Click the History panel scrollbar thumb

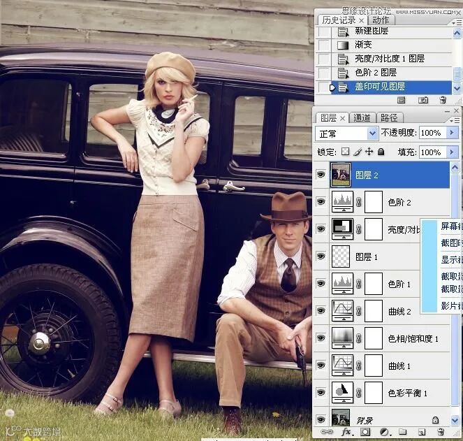pos(457,74)
